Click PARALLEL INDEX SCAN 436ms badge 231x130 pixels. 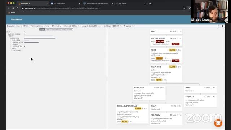click(138, 108)
